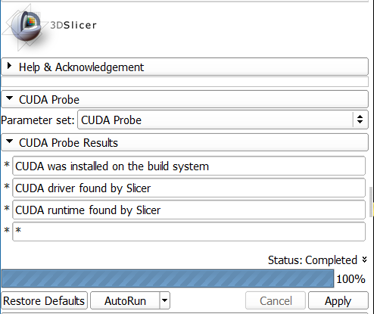Click the vertical scrollbar on right edge
Screen dimensions: 374x314
(x=371, y=202)
